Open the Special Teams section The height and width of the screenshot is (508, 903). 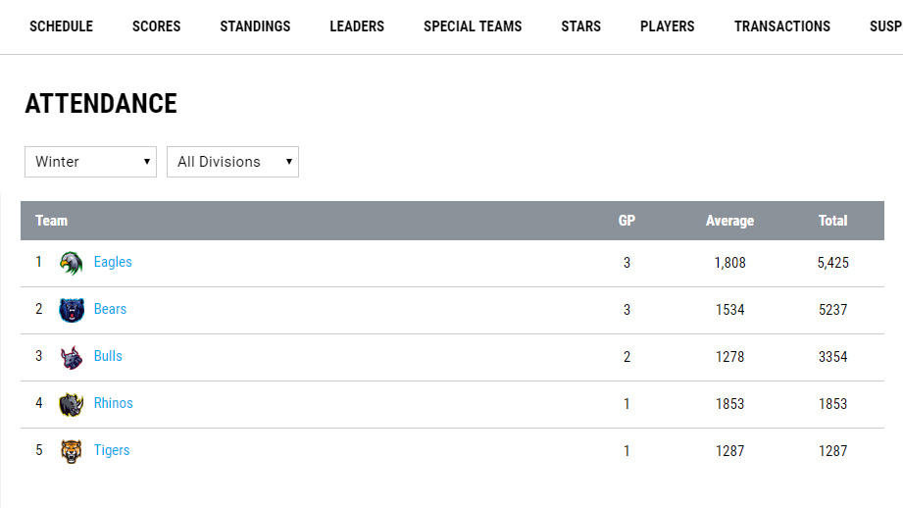tap(473, 26)
